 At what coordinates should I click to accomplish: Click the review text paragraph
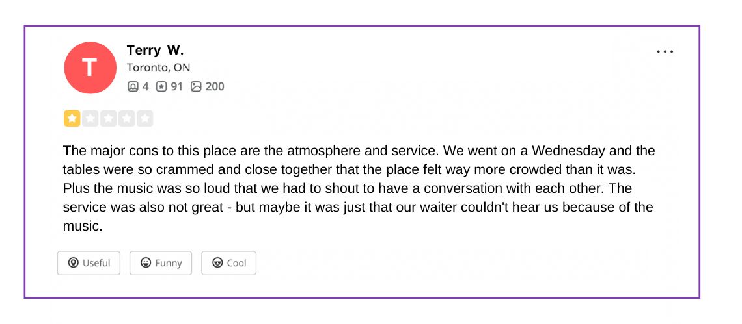point(358,188)
